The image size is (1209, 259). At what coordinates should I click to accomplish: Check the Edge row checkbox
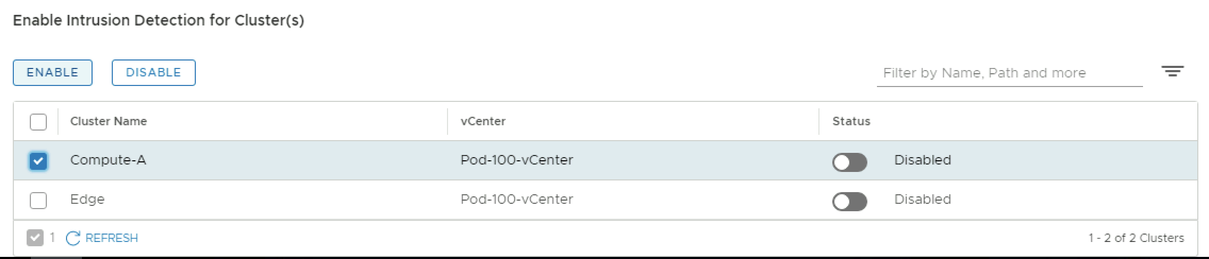click(38, 200)
